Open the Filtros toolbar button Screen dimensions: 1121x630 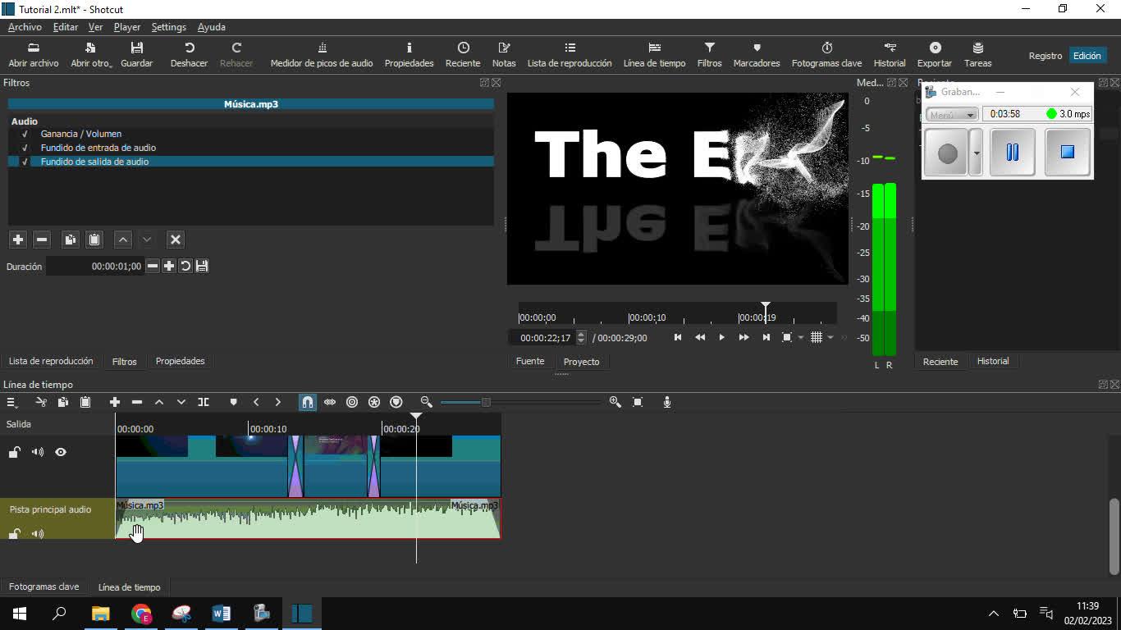[x=709, y=54]
